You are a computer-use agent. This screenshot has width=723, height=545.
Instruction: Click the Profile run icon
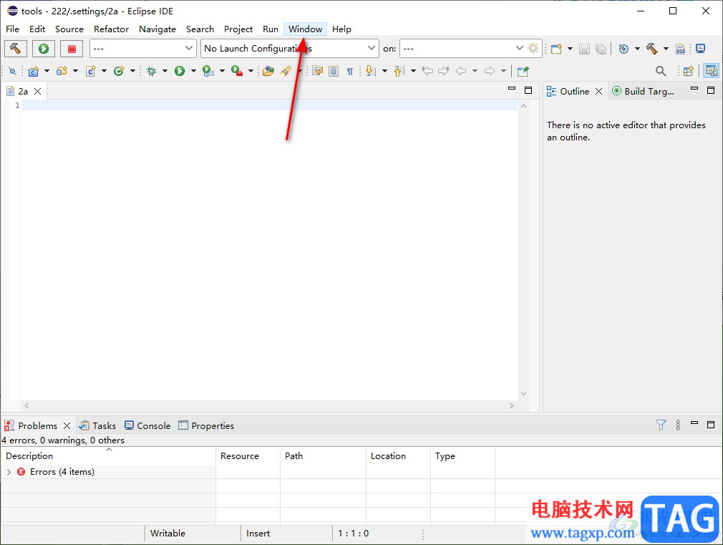click(x=208, y=71)
